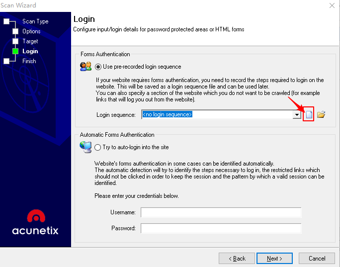Close the Scan Wizard window

(332, 5)
